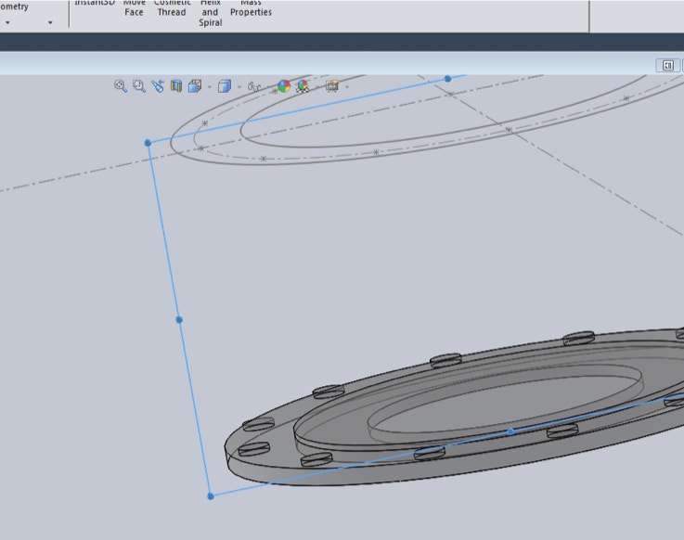
Task: Open the View Settings monitor icon
Action: [x=332, y=86]
